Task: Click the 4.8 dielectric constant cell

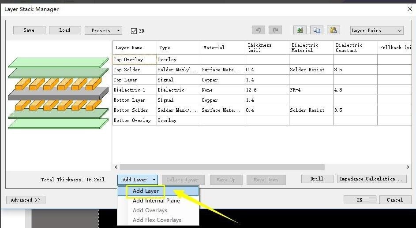Action: click(355, 90)
